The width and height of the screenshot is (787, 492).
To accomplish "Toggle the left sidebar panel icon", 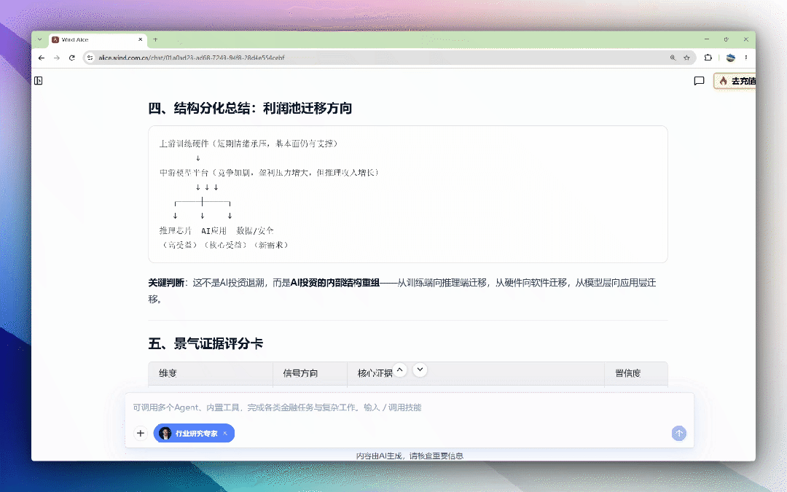I will (38, 81).
